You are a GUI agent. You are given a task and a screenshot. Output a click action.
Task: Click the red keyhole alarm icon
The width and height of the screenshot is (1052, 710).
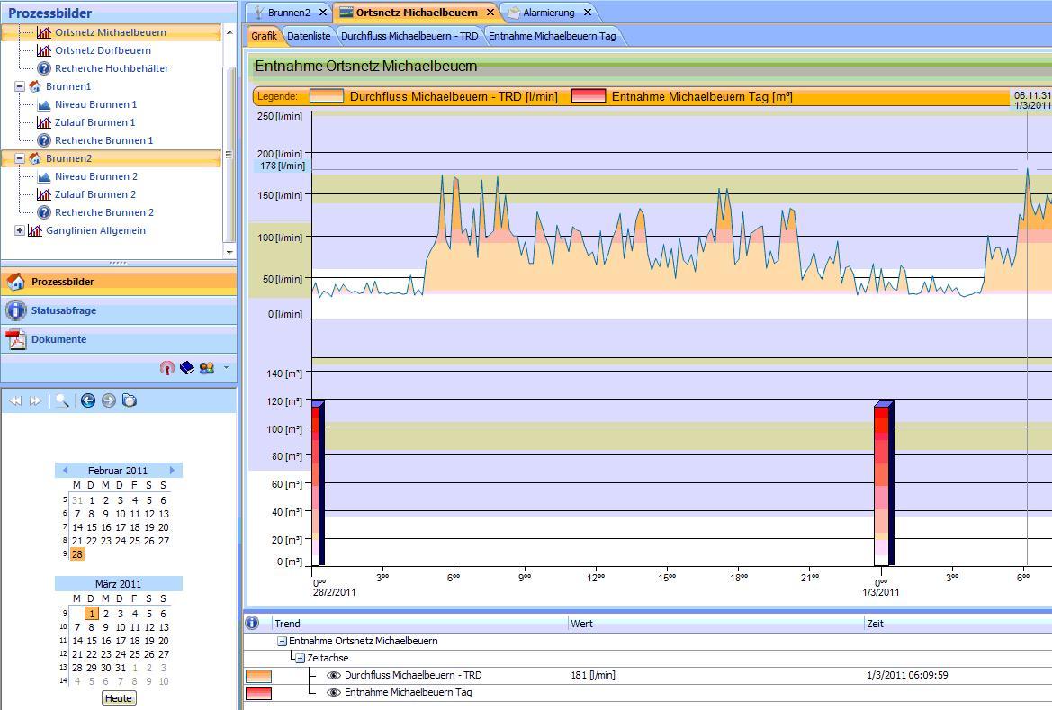point(166,368)
